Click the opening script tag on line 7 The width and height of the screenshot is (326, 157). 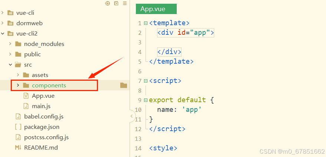[165, 81]
